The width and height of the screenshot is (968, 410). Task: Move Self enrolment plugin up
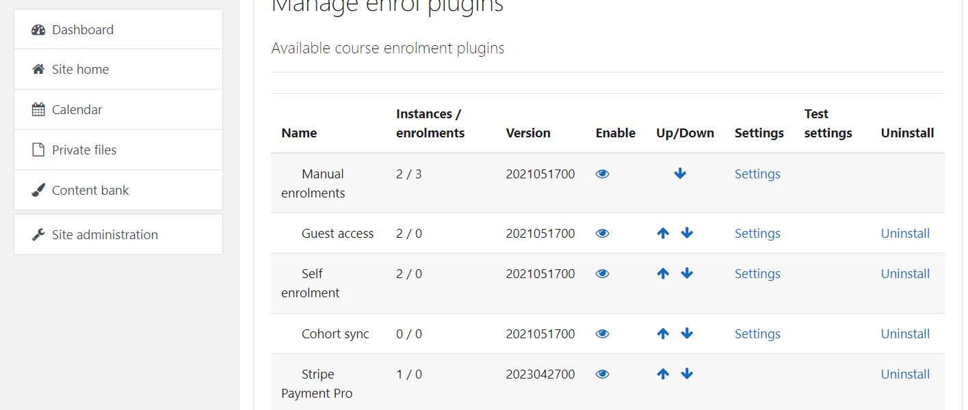click(x=663, y=273)
